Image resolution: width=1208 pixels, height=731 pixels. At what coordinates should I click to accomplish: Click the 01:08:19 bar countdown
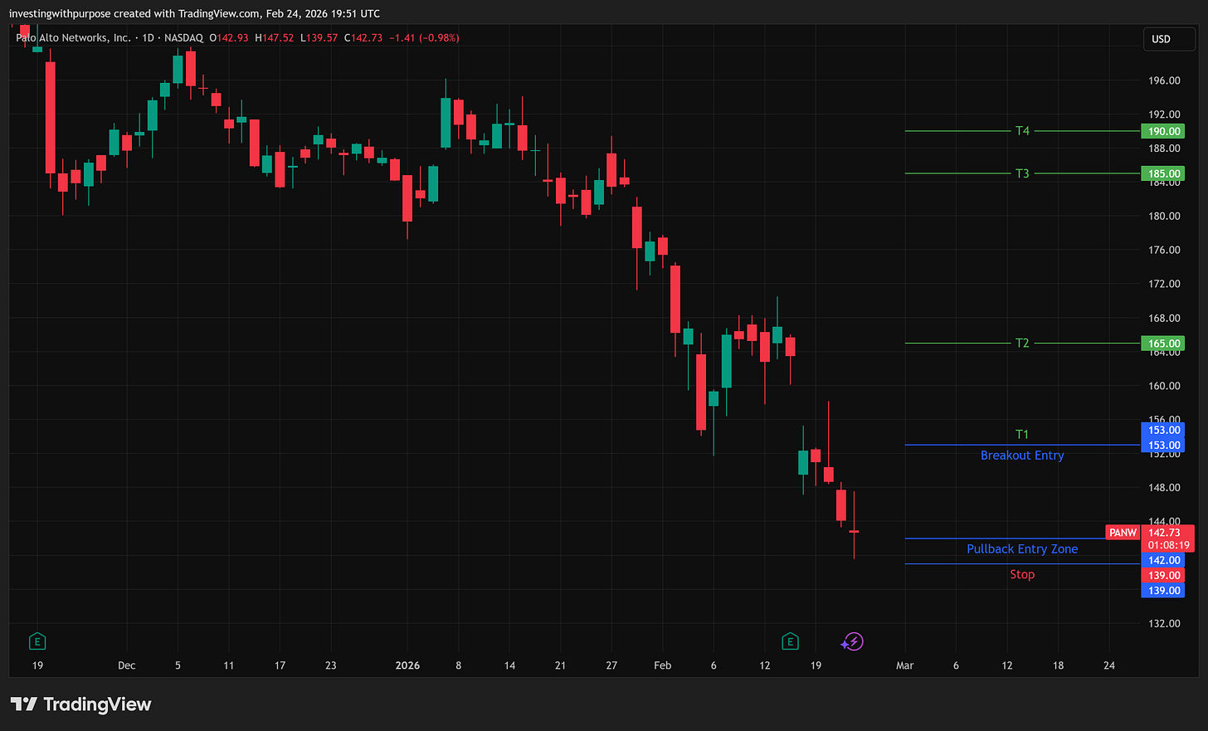click(1168, 545)
